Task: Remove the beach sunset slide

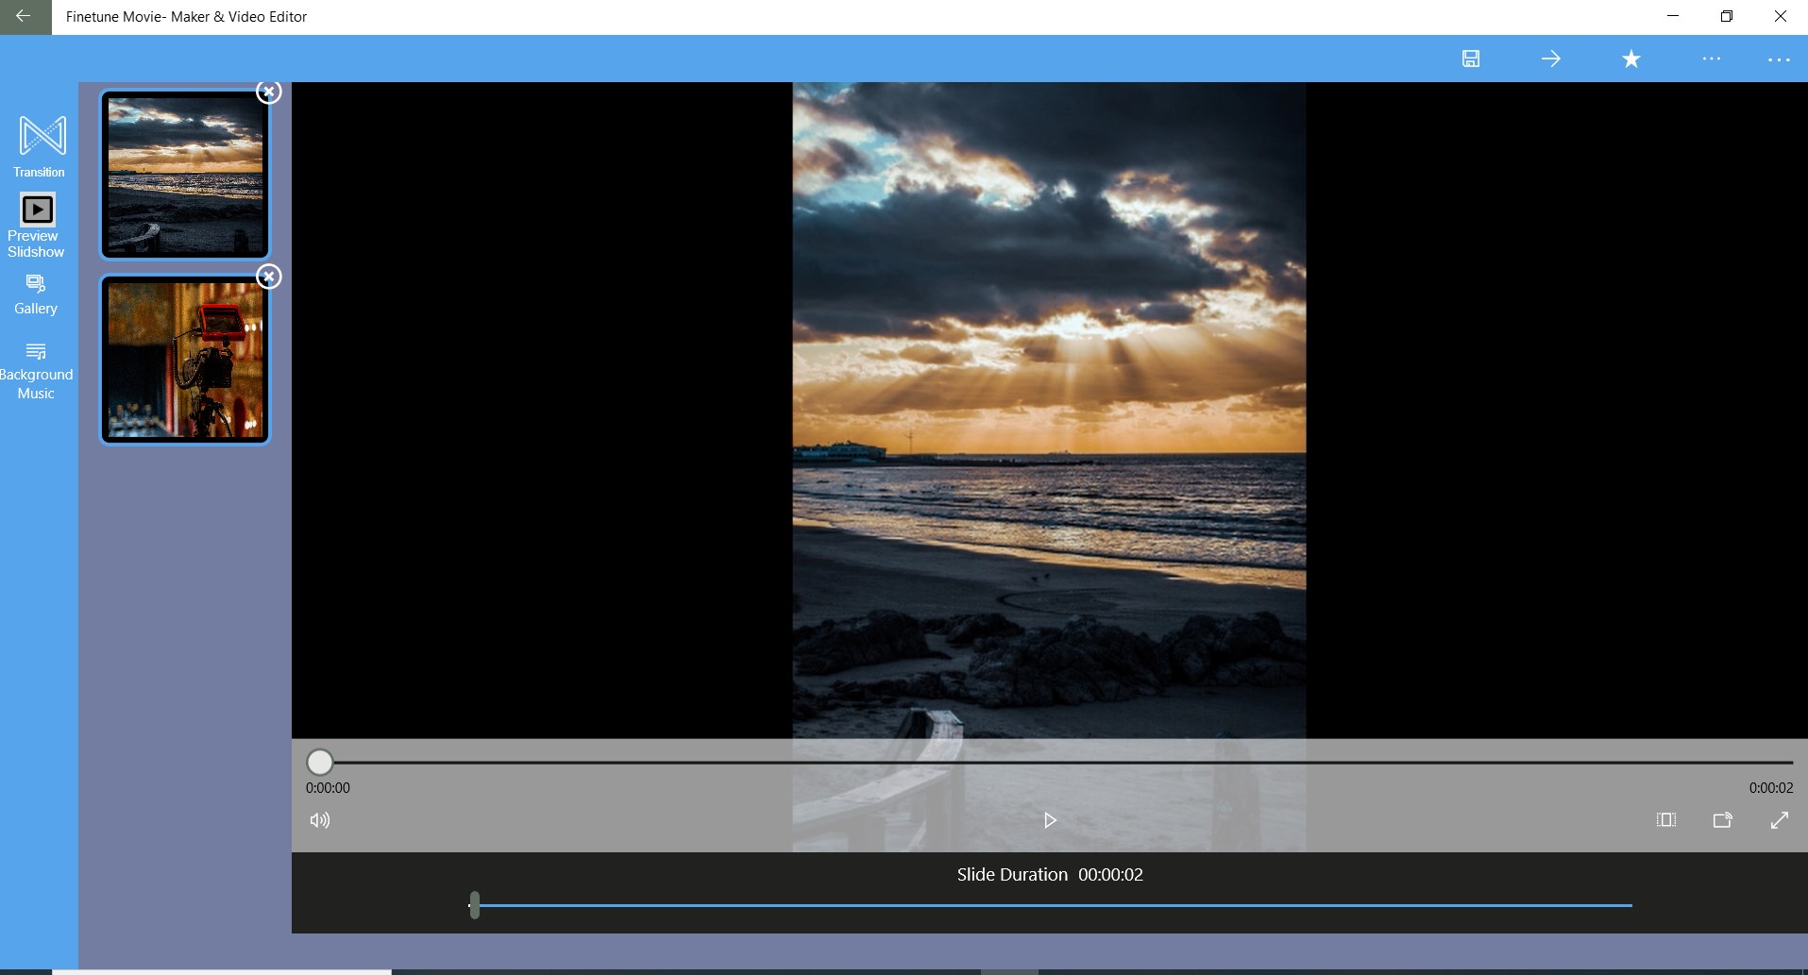Action: (x=269, y=92)
